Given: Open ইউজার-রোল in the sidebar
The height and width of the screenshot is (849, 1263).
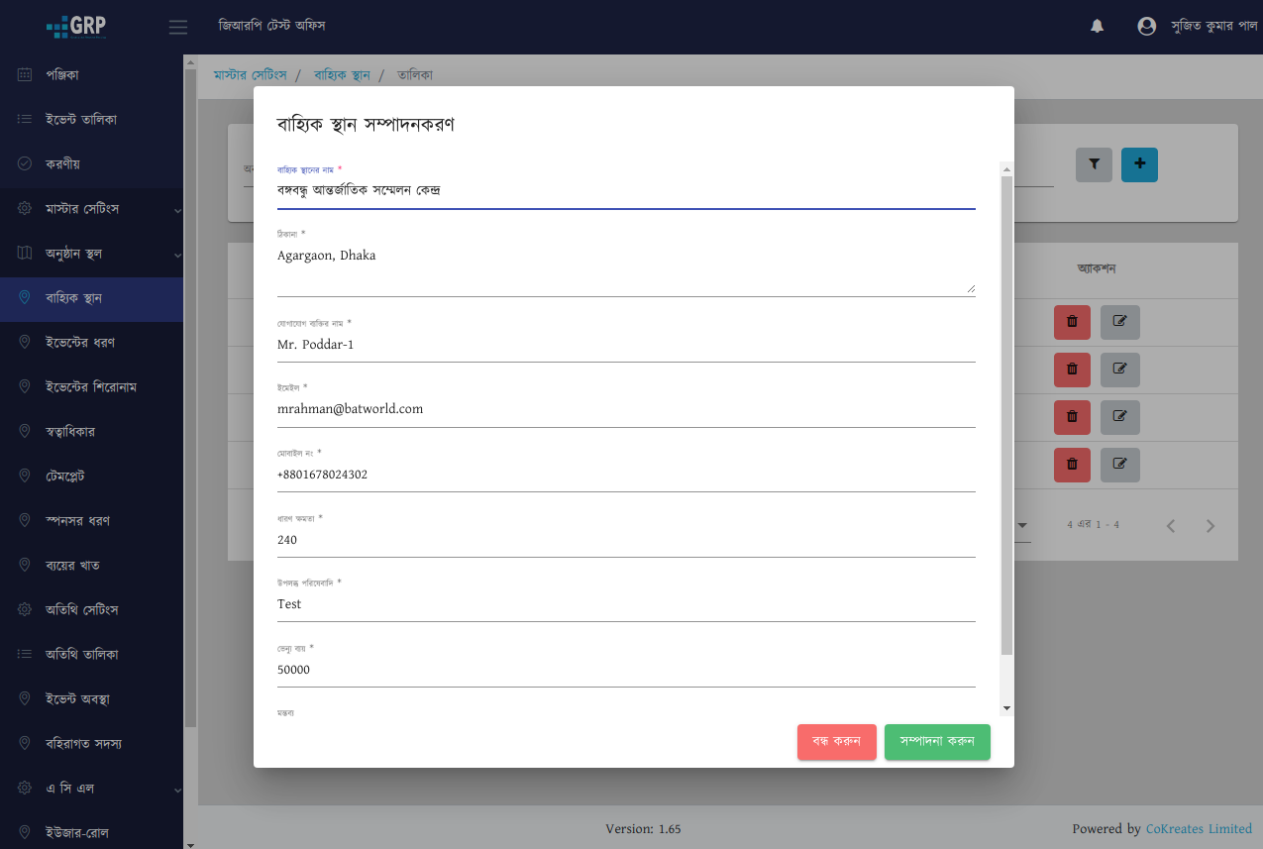Looking at the screenshot, I should coord(91,832).
